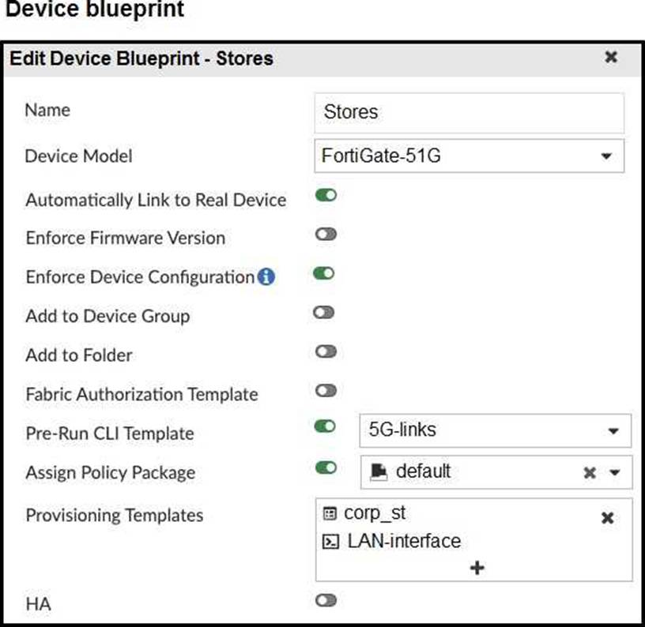Screen dimensions: 645x627
Task: Disable Automatically Link to Real Device
Action: (325, 195)
